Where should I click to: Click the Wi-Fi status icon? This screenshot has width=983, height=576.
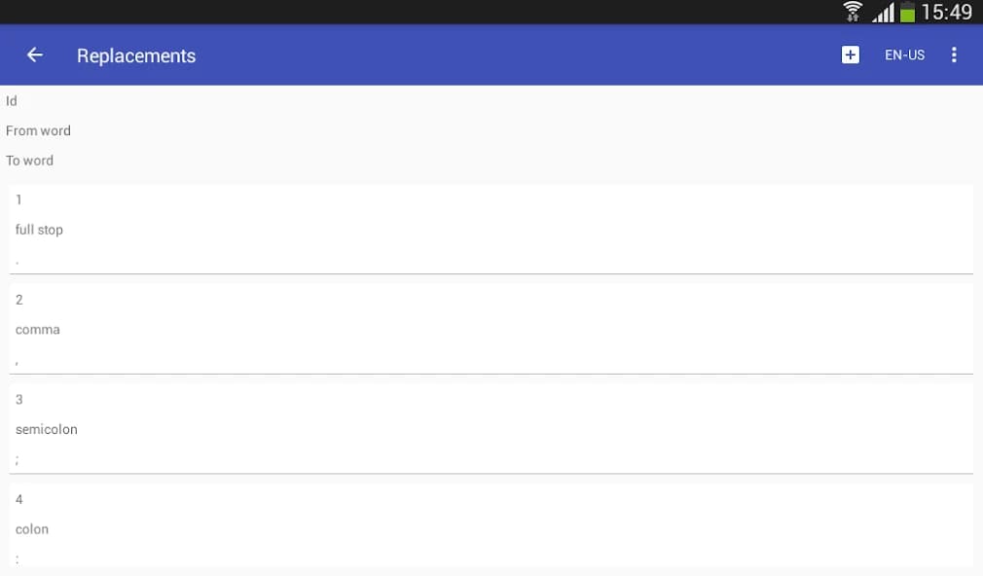tap(851, 12)
